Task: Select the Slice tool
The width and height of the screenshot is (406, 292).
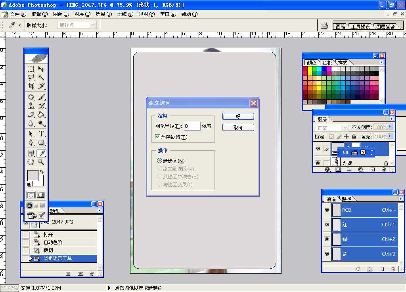Action: pyautogui.click(x=41, y=86)
